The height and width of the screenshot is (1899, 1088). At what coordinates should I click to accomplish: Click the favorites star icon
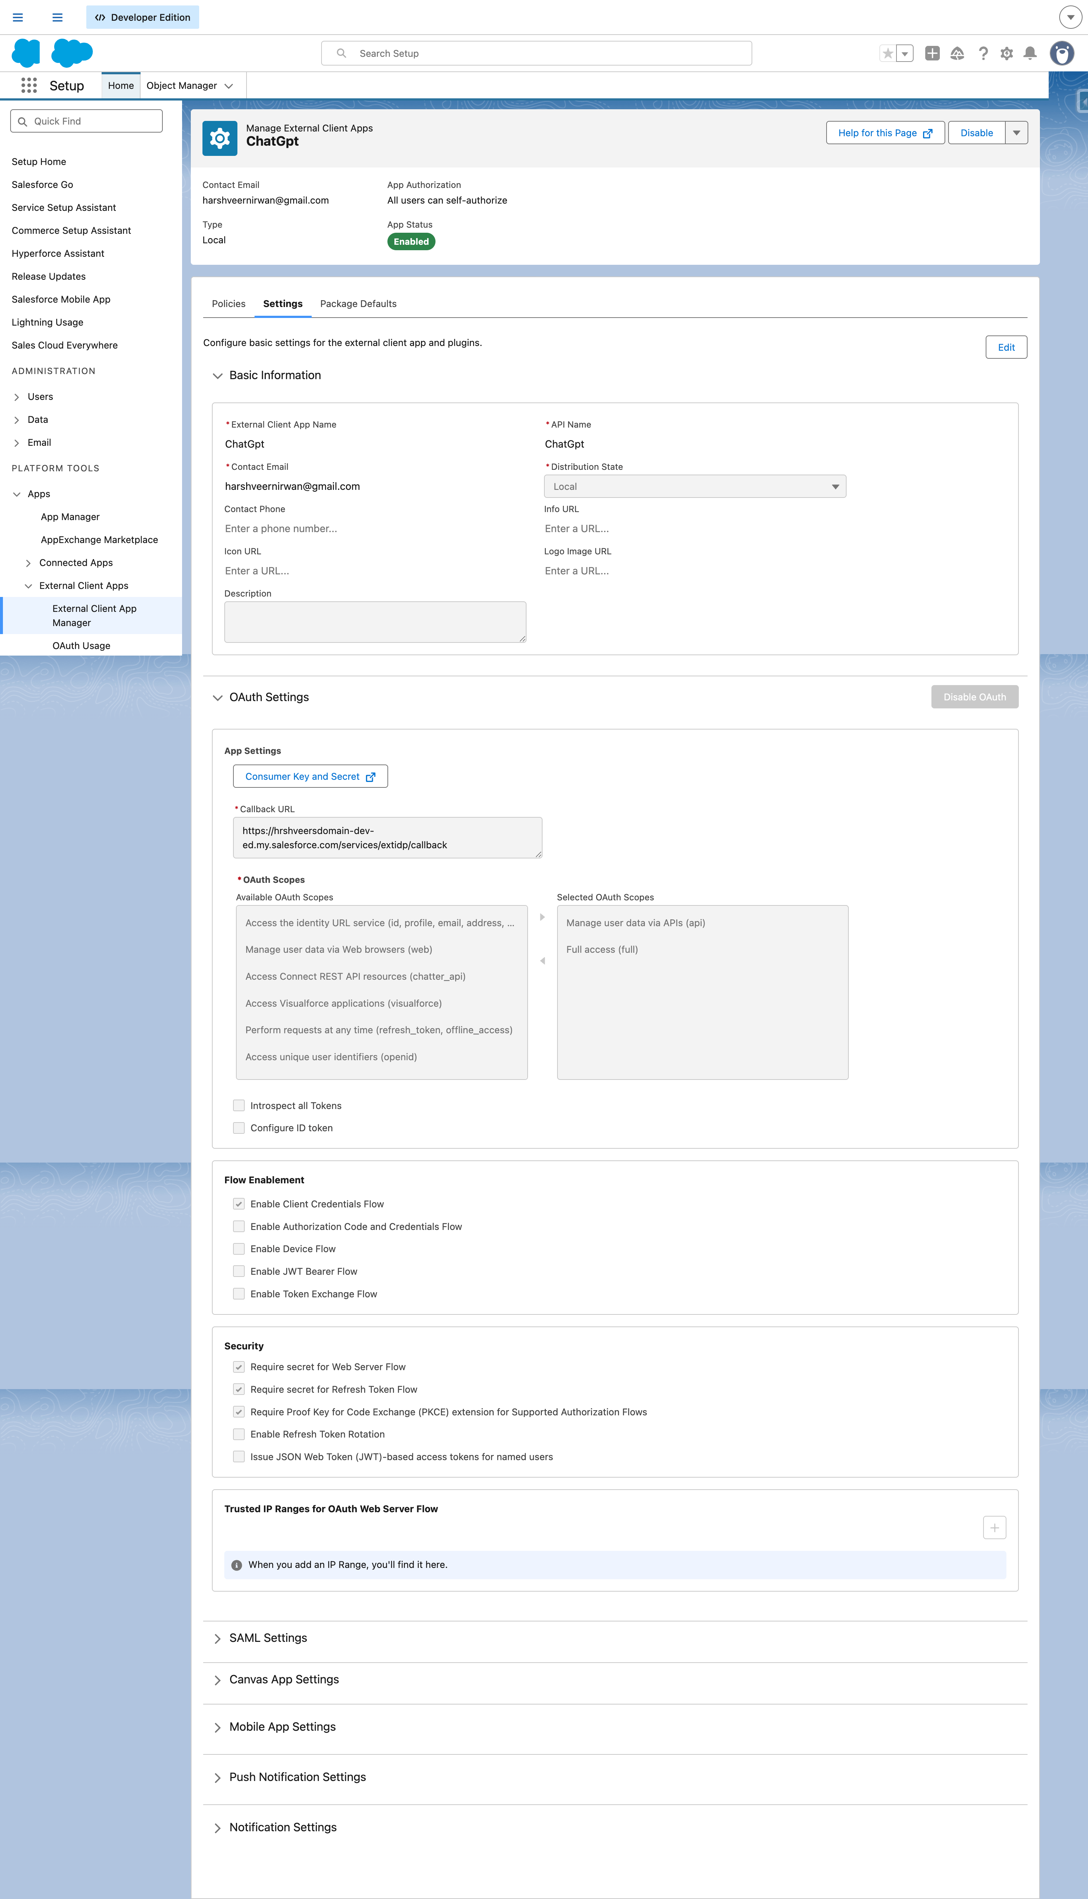click(887, 53)
